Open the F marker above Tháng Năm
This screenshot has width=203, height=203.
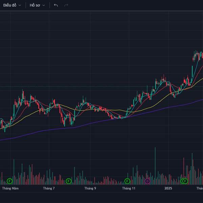tap(10, 181)
